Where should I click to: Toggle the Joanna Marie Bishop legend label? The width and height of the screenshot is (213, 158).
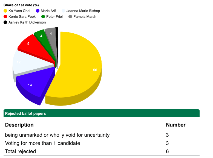(83, 11)
